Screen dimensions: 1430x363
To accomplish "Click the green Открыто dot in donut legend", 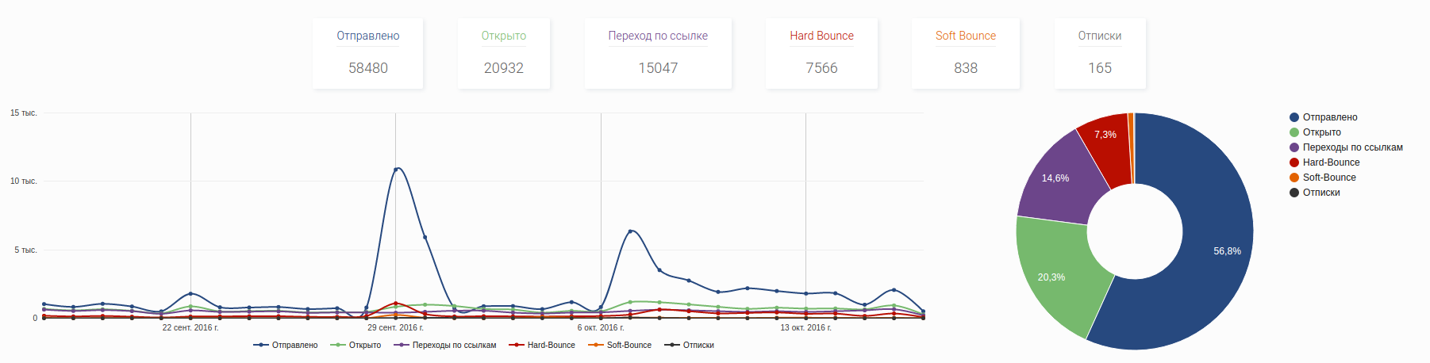I will coord(1294,132).
